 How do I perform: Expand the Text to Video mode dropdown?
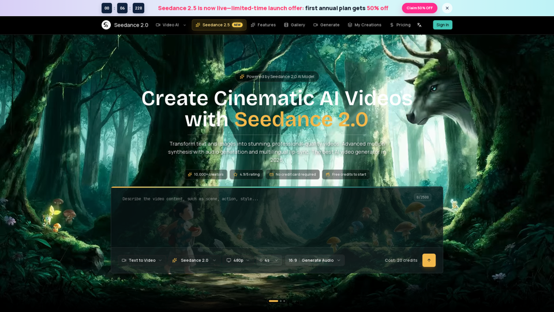coord(142,261)
